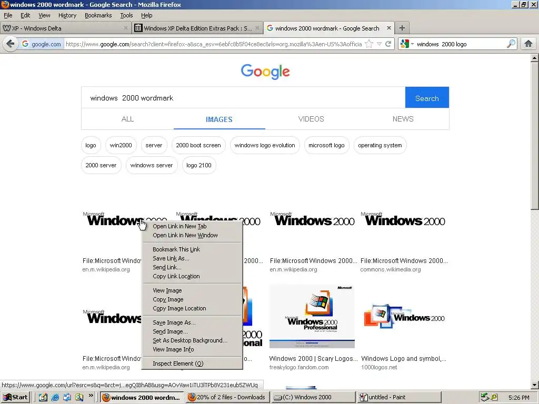Screen dimensions: 539x404
Task: Click the page scrollbar down arrow
Action: click(535, 385)
